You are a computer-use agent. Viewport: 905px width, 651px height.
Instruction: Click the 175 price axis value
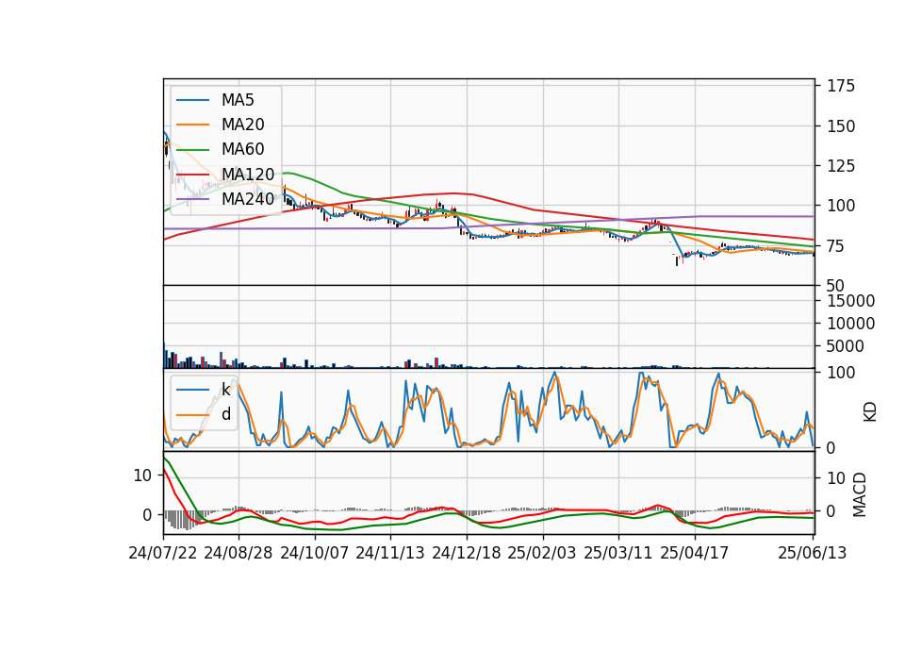pyautogui.click(x=841, y=86)
